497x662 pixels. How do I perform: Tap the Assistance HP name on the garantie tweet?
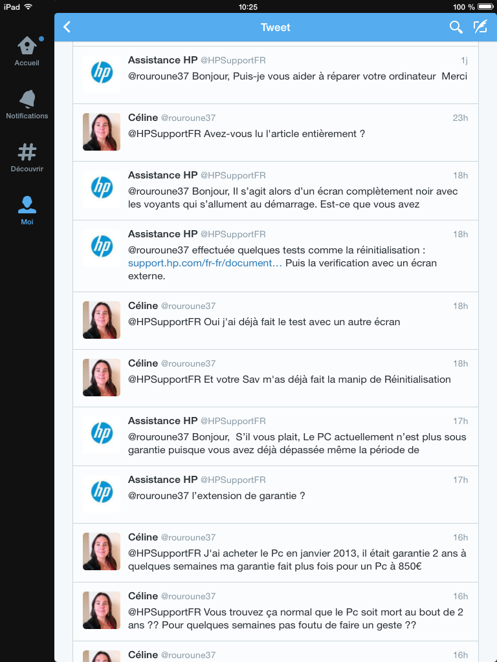coord(162,420)
